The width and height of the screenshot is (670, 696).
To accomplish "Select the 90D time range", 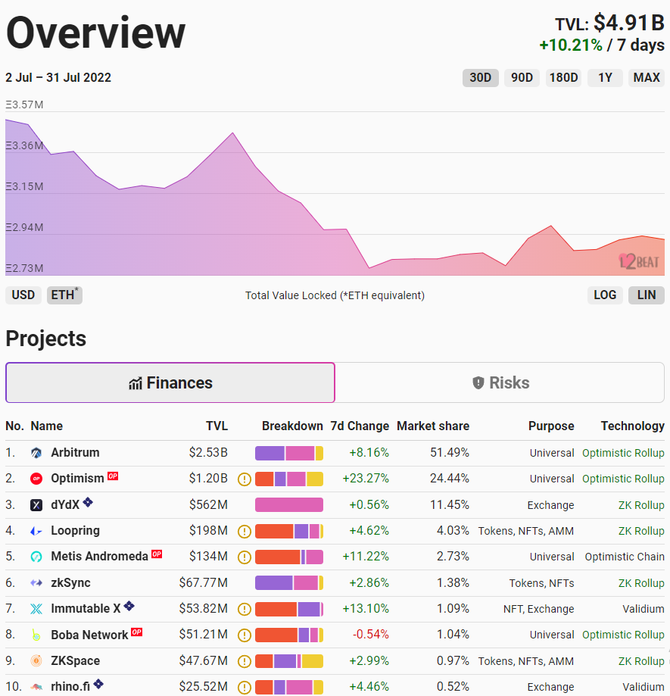I will tap(522, 77).
